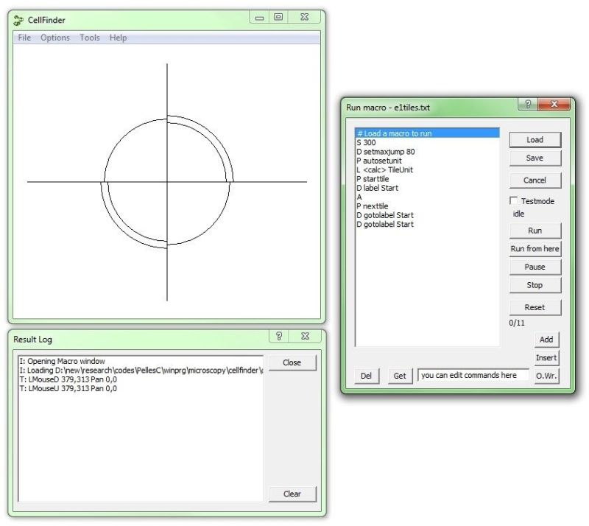
Task: Click the 'I: Opening Macro window' log entry
Action: tap(141, 361)
